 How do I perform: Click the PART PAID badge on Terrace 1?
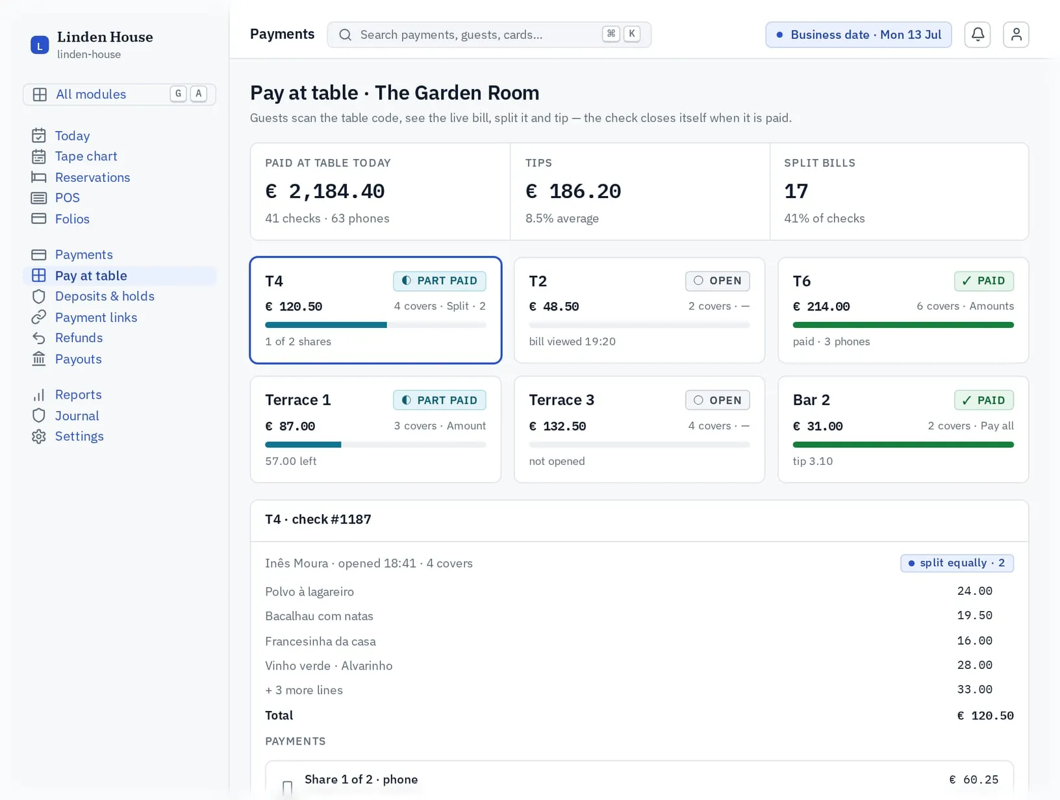click(x=440, y=400)
